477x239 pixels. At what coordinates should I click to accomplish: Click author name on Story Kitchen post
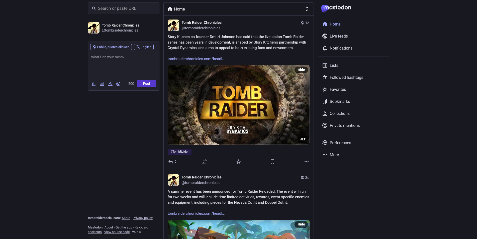click(x=202, y=23)
